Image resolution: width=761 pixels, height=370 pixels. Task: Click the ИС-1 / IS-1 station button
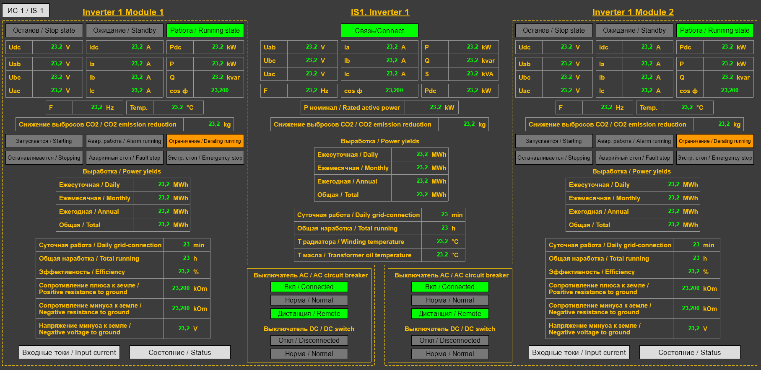coord(26,10)
